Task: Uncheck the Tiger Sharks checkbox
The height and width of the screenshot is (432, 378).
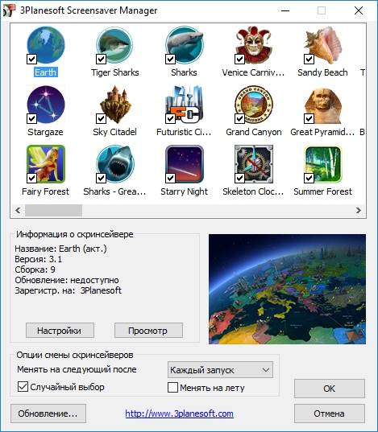Action: [101, 59]
